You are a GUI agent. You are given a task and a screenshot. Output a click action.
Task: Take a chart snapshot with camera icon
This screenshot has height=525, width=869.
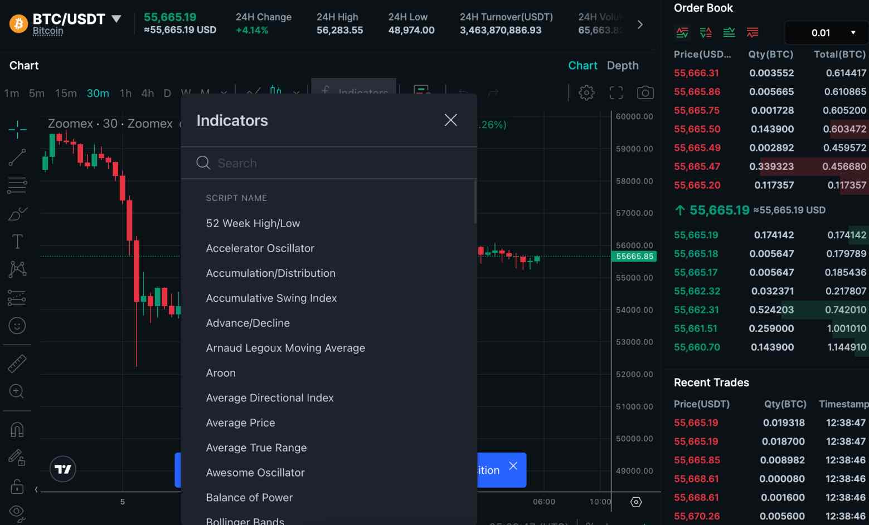click(x=645, y=92)
